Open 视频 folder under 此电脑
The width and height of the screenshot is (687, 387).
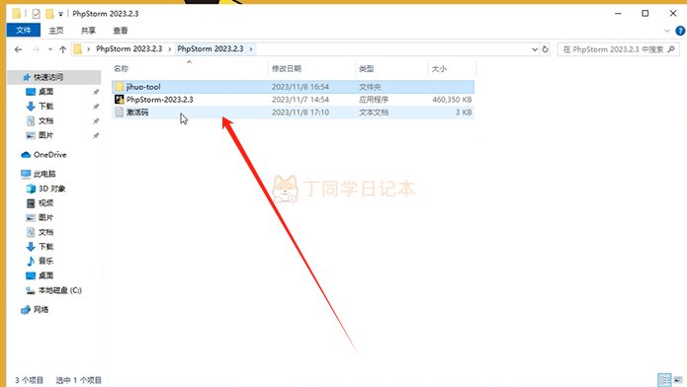tap(45, 203)
